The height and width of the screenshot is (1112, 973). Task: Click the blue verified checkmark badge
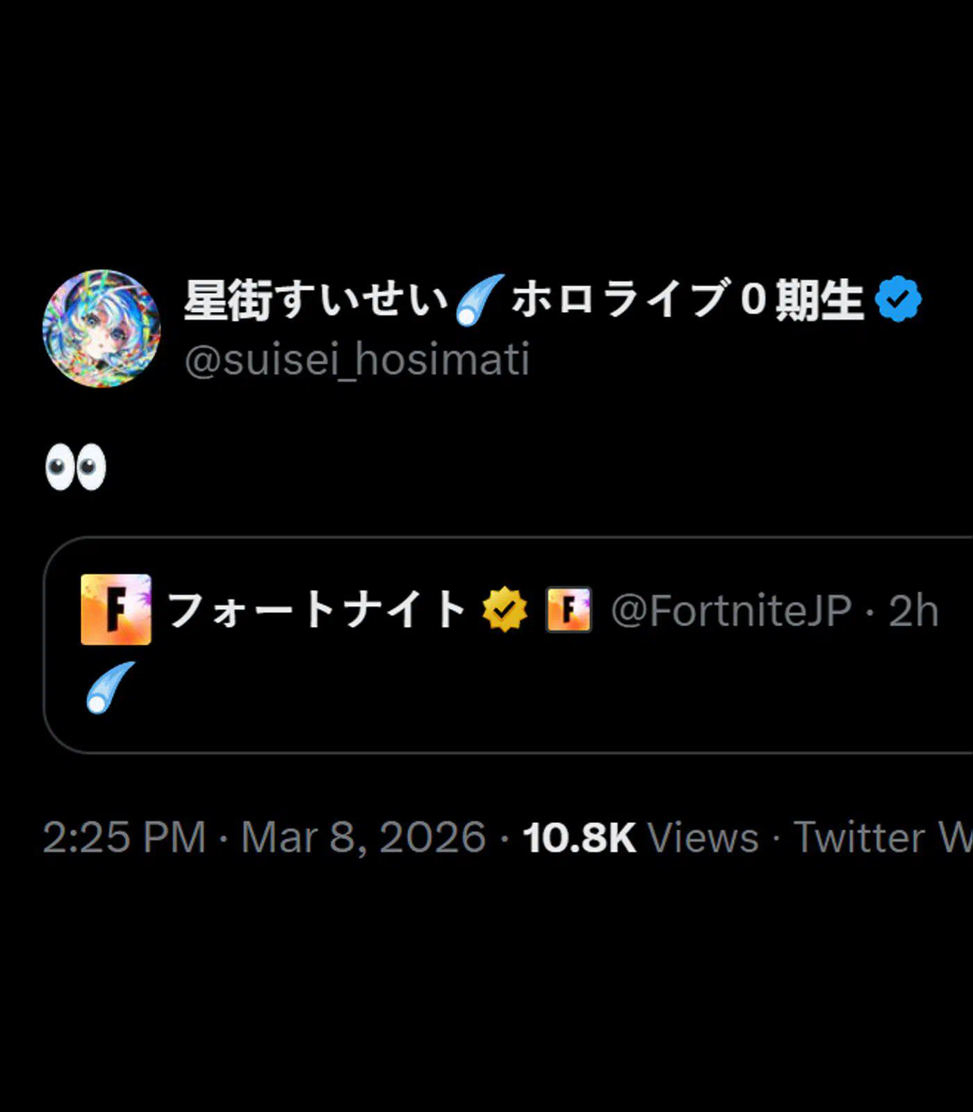point(898,300)
